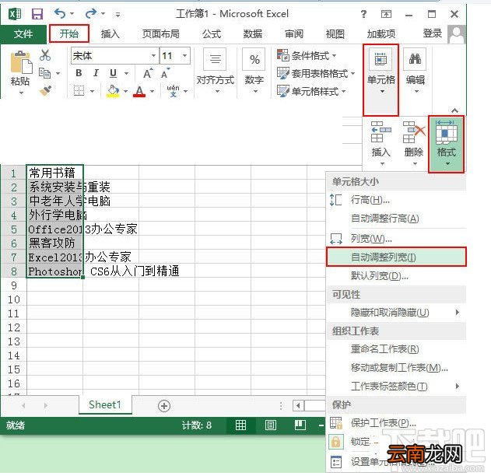Screen dimensions: 491x476
Task: Switch to the 视图 view tab
Action: [x=335, y=33]
